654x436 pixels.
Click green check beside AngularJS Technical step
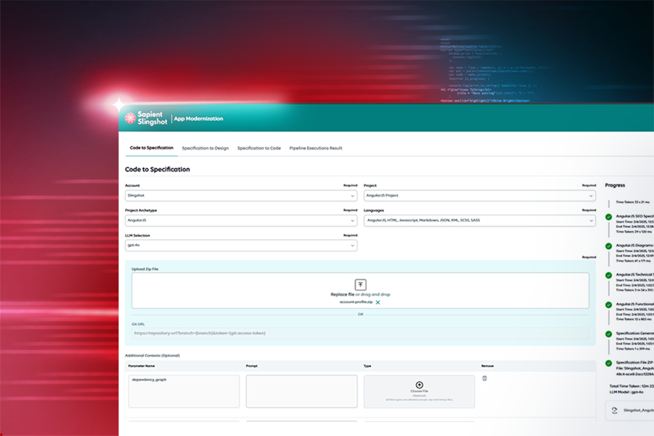pos(609,275)
